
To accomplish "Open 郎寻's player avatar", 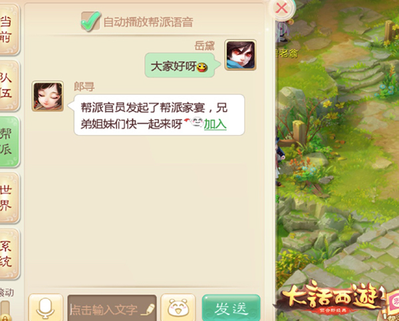I will coord(48,96).
